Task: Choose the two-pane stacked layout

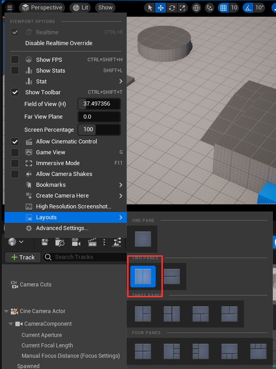Action: point(172,276)
